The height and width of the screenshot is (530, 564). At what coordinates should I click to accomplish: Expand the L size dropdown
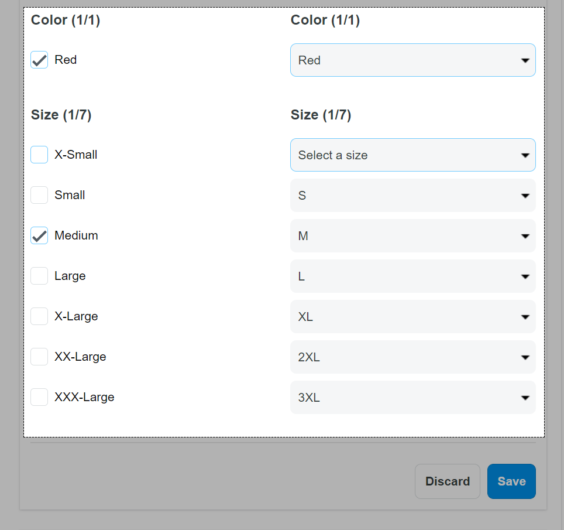point(413,276)
